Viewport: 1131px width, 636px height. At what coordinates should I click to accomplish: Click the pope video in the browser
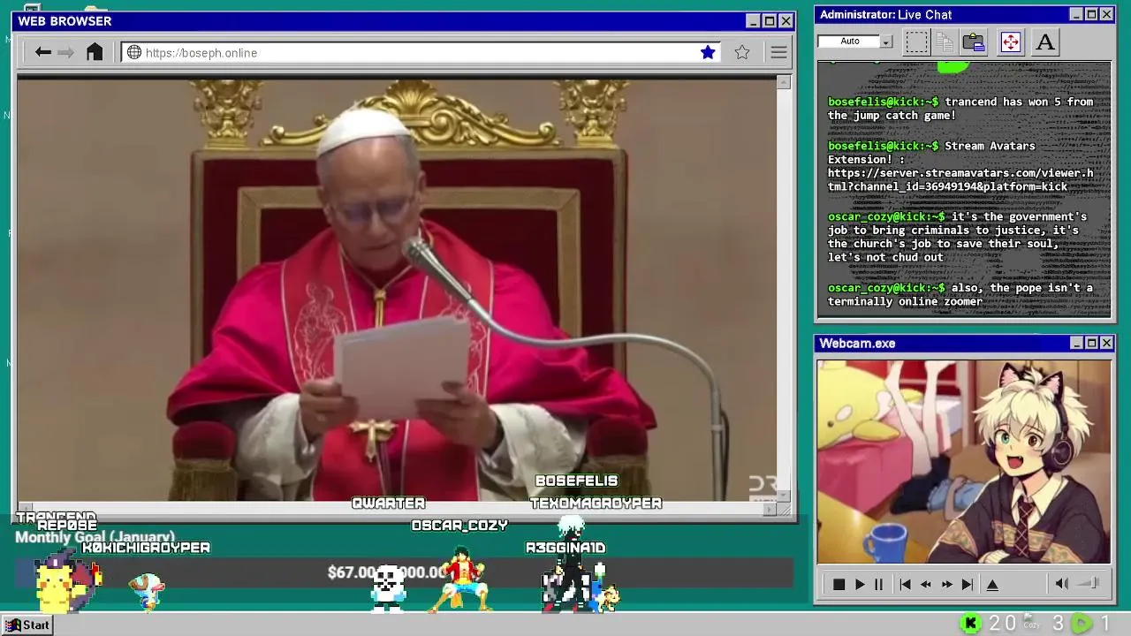pyautogui.click(x=397, y=288)
